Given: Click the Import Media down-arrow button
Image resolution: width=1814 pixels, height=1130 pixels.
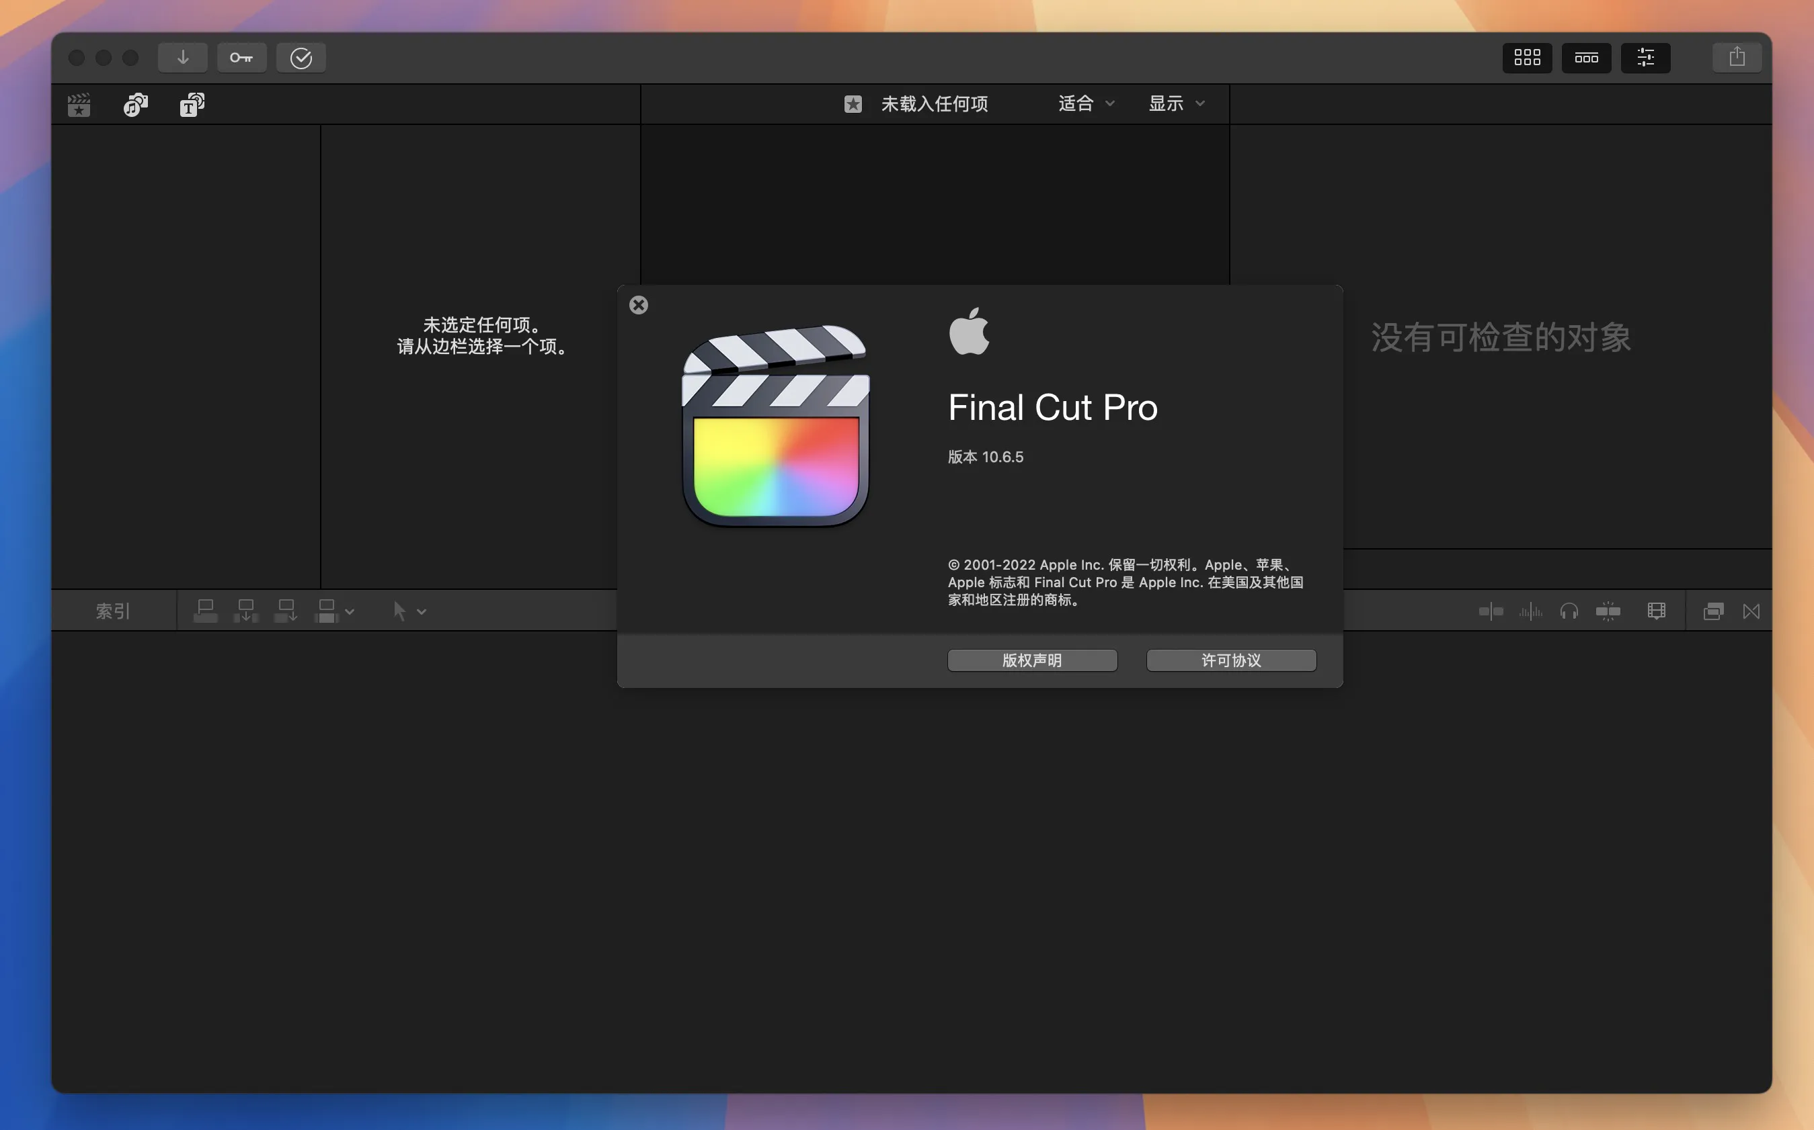Looking at the screenshot, I should [x=182, y=58].
